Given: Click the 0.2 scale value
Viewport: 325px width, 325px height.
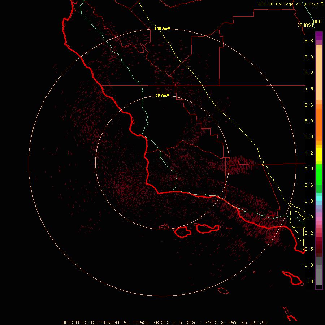Looking at the screenshot, I should [x=309, y=233].
